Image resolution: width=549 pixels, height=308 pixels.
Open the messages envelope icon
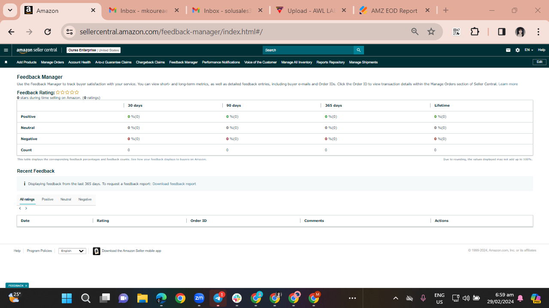point(508,50)
